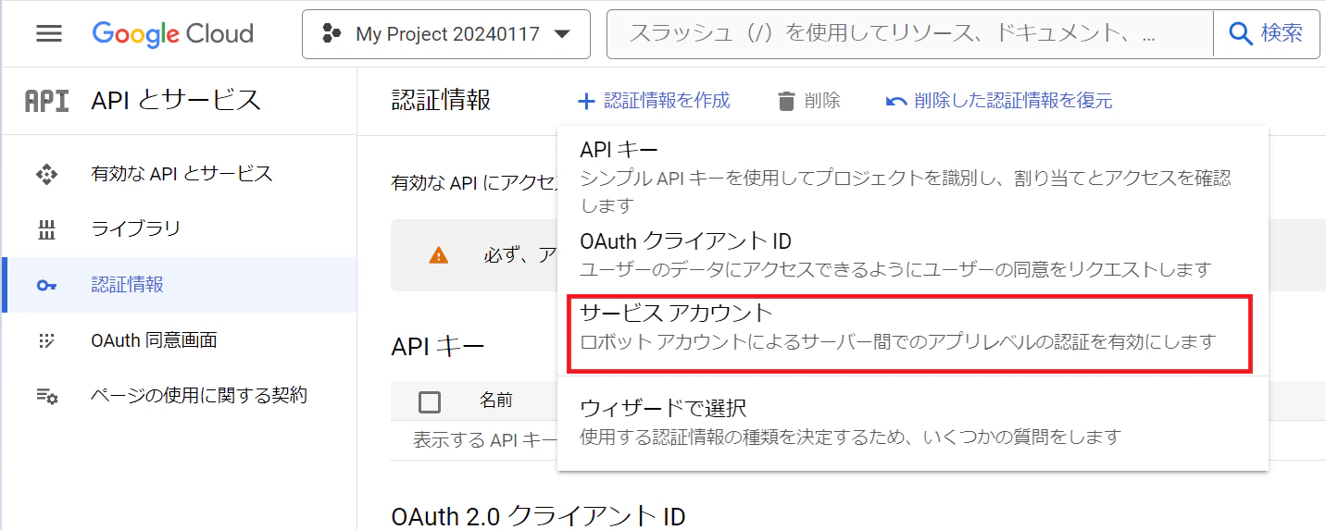Click the 検索 search button

1266,34
